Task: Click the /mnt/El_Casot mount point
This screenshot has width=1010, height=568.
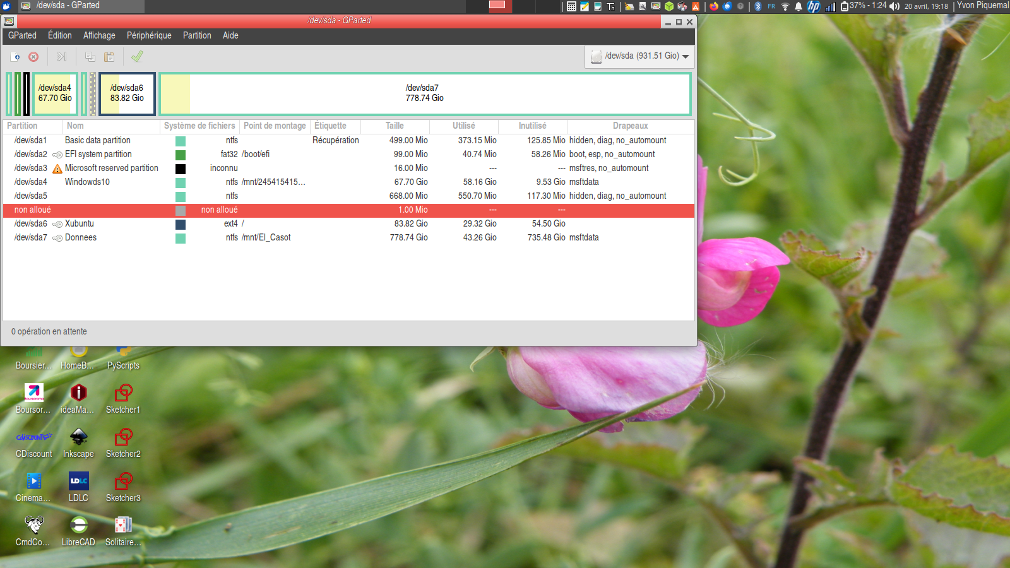Action: pyautogui.click(x=266, y=238)
